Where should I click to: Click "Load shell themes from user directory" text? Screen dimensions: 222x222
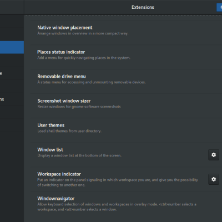click(69, 131)
